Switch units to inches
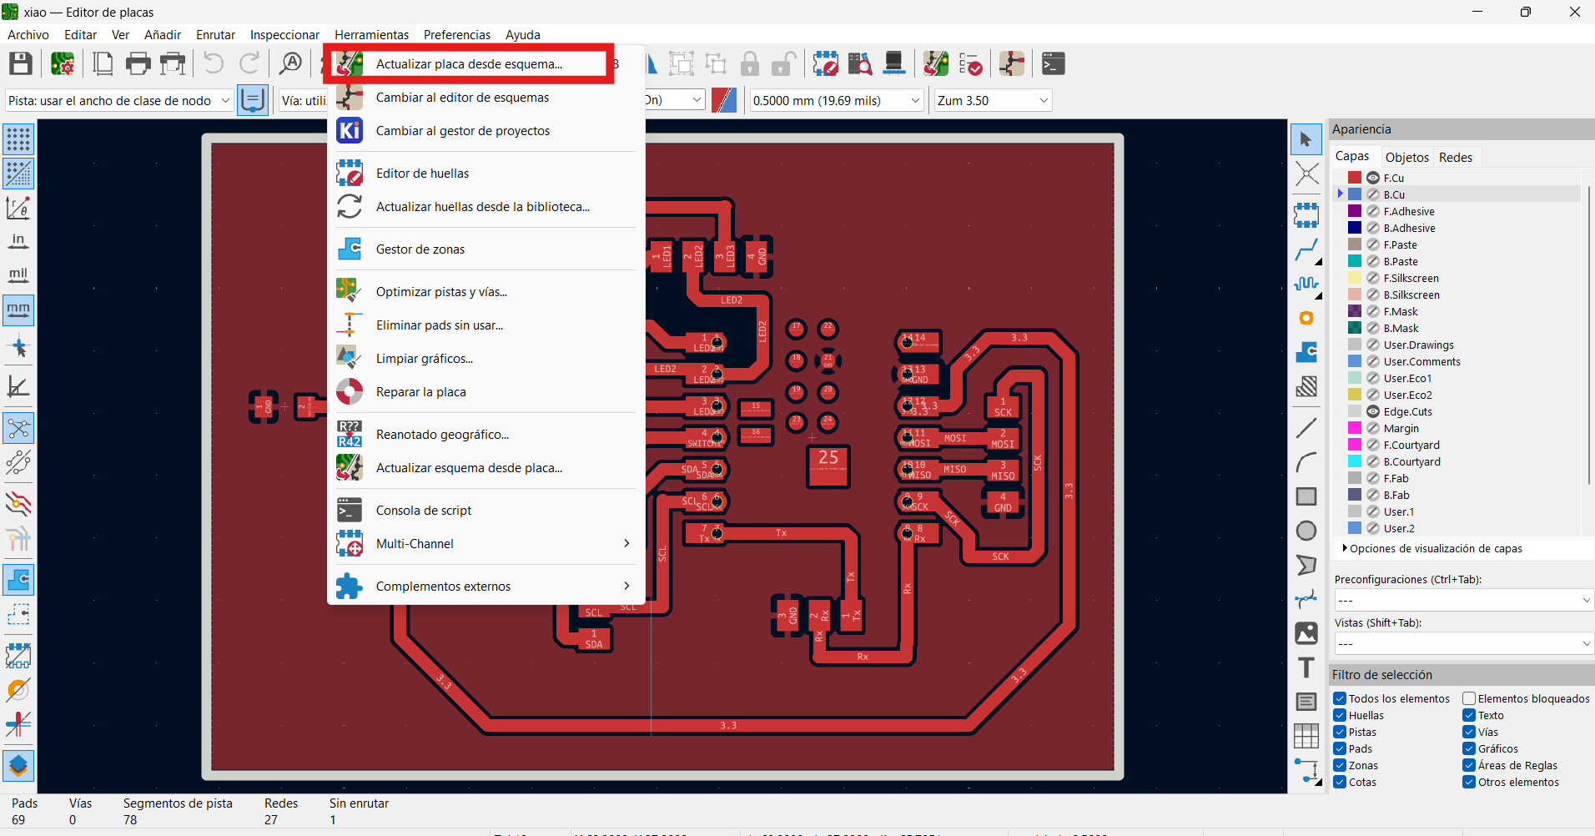 click(x=18, y=242)
